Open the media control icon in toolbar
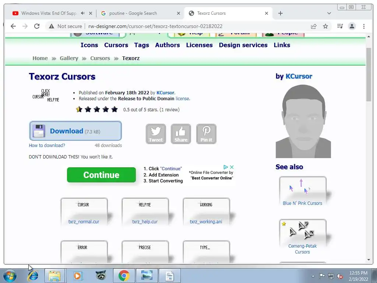This screenshot has width=377, height=283. (x=340, y=26)
